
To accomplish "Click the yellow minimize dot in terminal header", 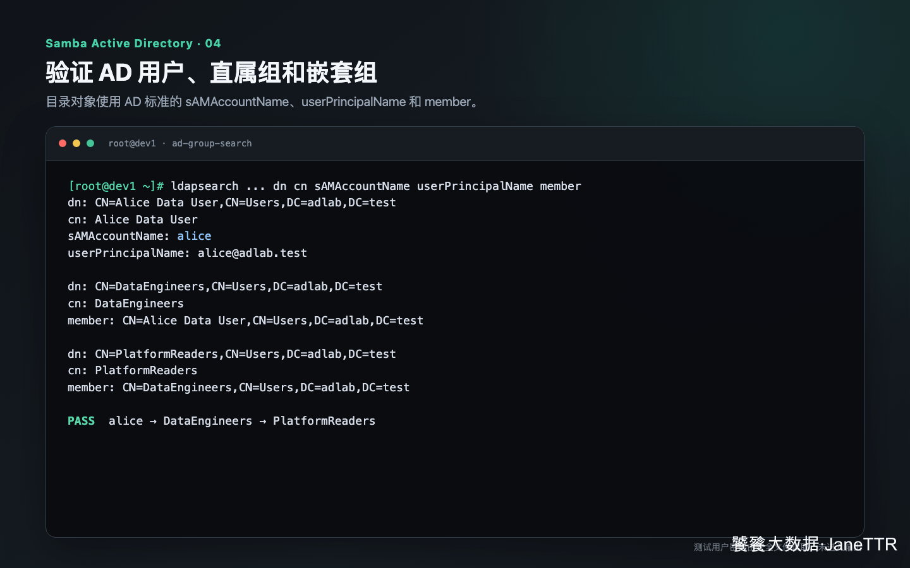I will [76, 143].
